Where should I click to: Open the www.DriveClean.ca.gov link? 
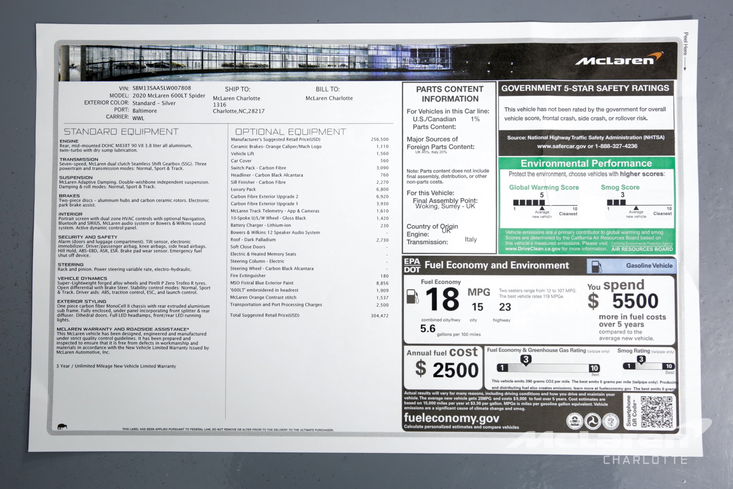(533, 249)
